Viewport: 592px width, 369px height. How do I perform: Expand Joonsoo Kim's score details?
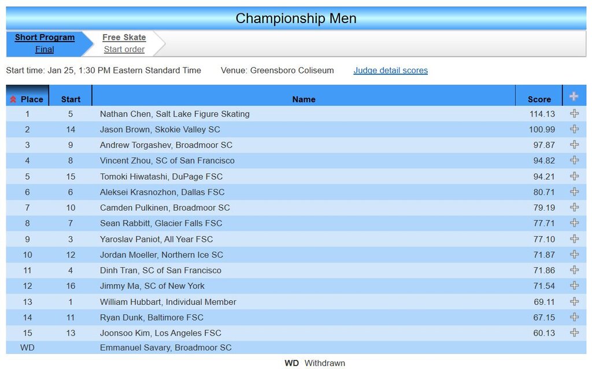coord(574,333)
